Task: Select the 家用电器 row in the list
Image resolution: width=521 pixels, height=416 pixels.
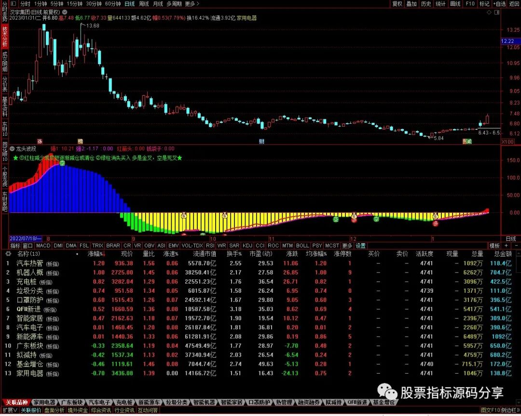Action: [x=260, y=373]
